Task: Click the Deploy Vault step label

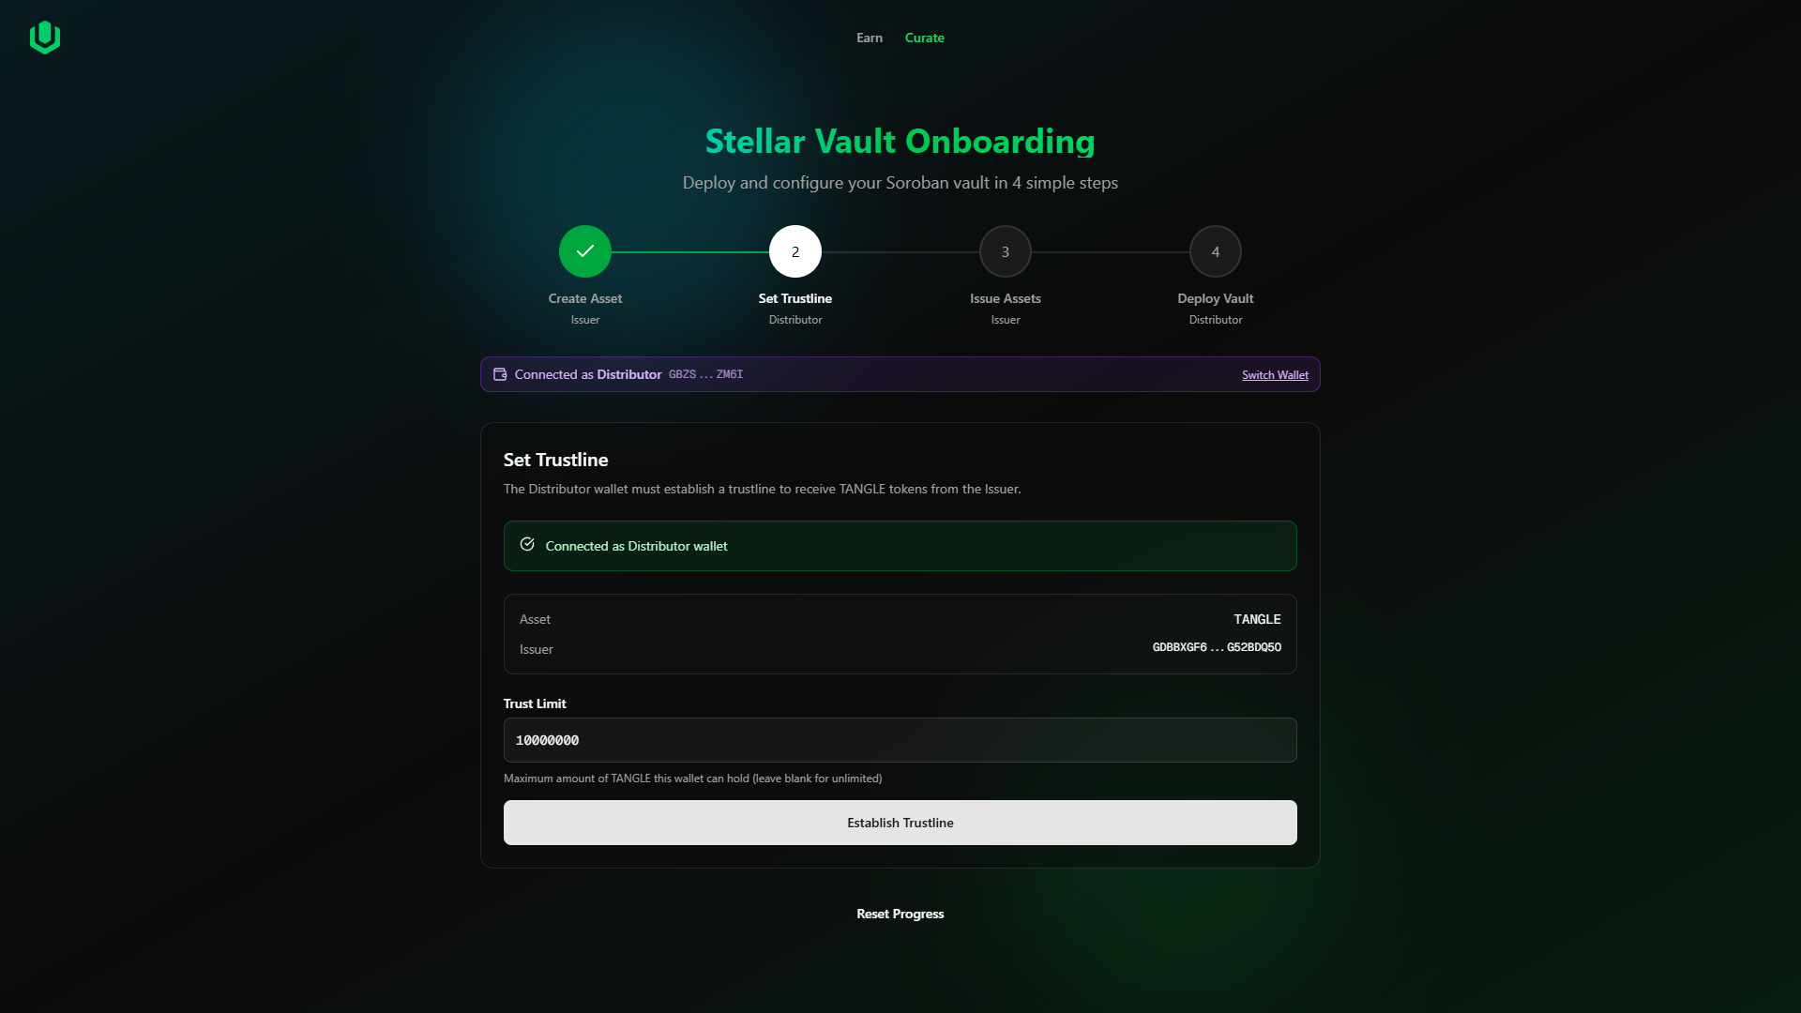Action: click(x=1216, y=298)
